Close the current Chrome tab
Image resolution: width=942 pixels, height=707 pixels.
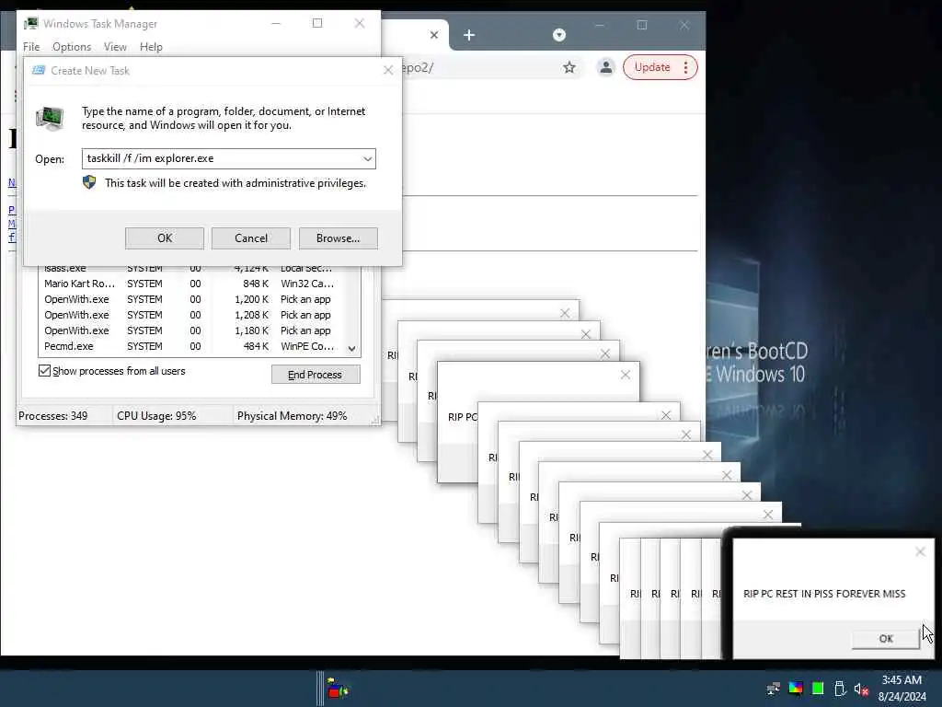coord(434,36)
